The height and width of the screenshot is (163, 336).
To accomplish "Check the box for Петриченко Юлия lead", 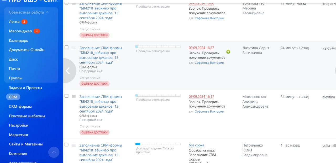I will [66, 144].
